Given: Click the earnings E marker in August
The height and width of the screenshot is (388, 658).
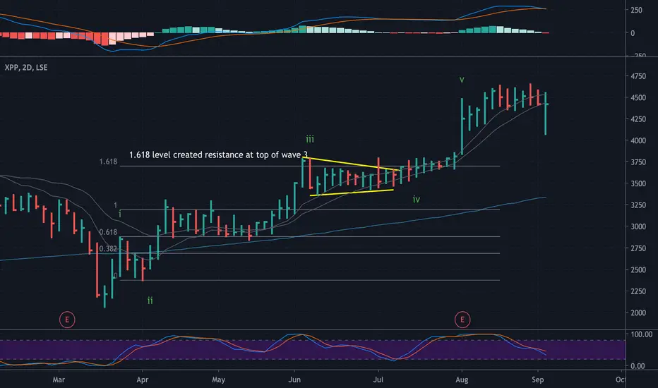Looking at the screenshot, I should (462, 320).
